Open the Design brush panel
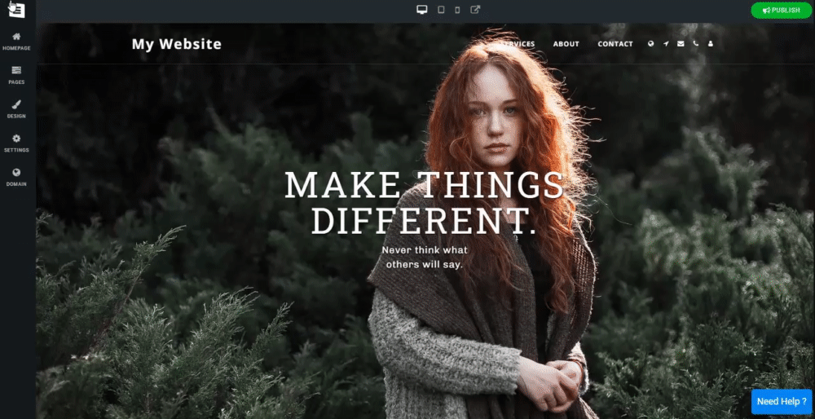Viewport: 815px width, 419px height. [x=16, y=109]
